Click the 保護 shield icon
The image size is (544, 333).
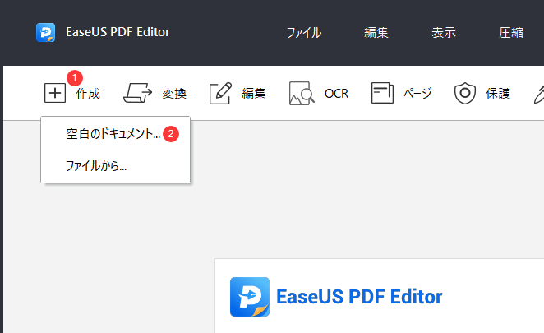pos(465,93)
